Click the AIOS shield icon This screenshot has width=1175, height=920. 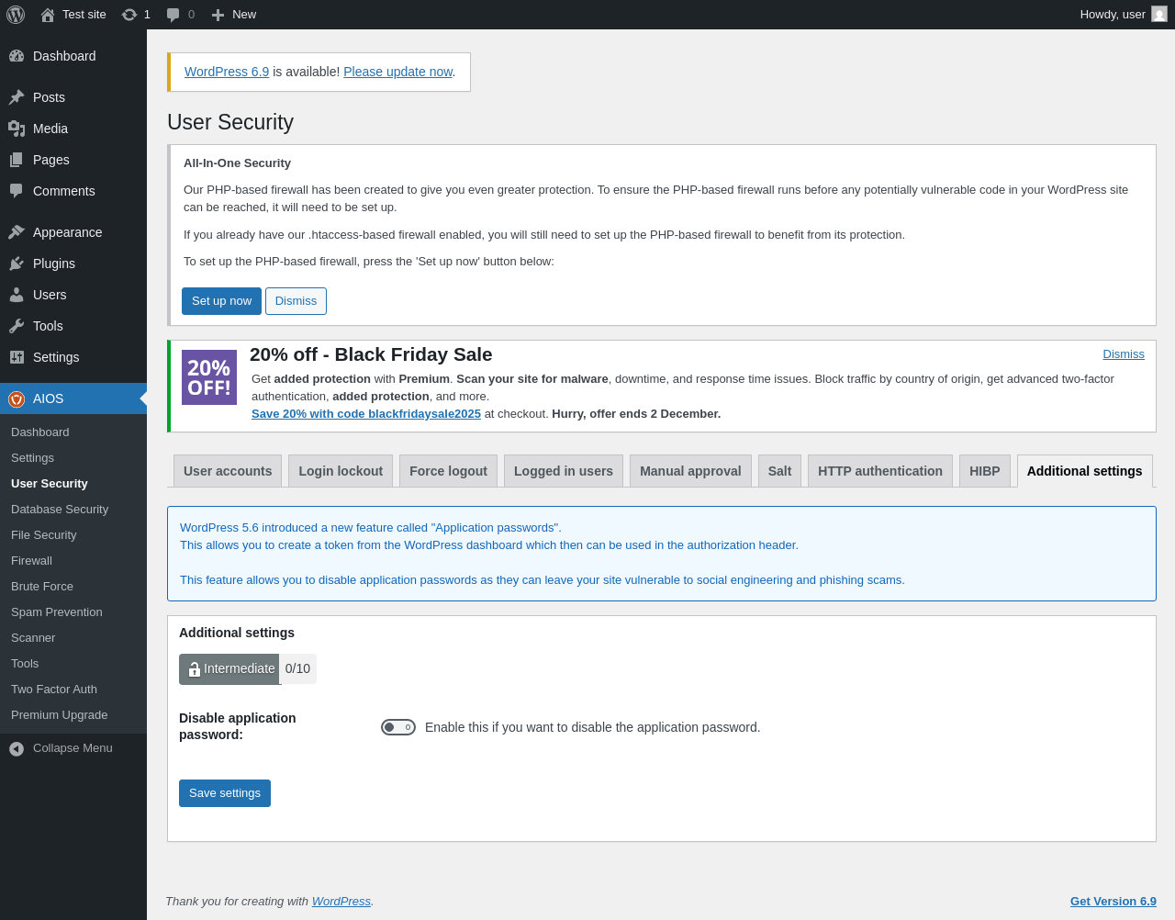click(17, 398)
